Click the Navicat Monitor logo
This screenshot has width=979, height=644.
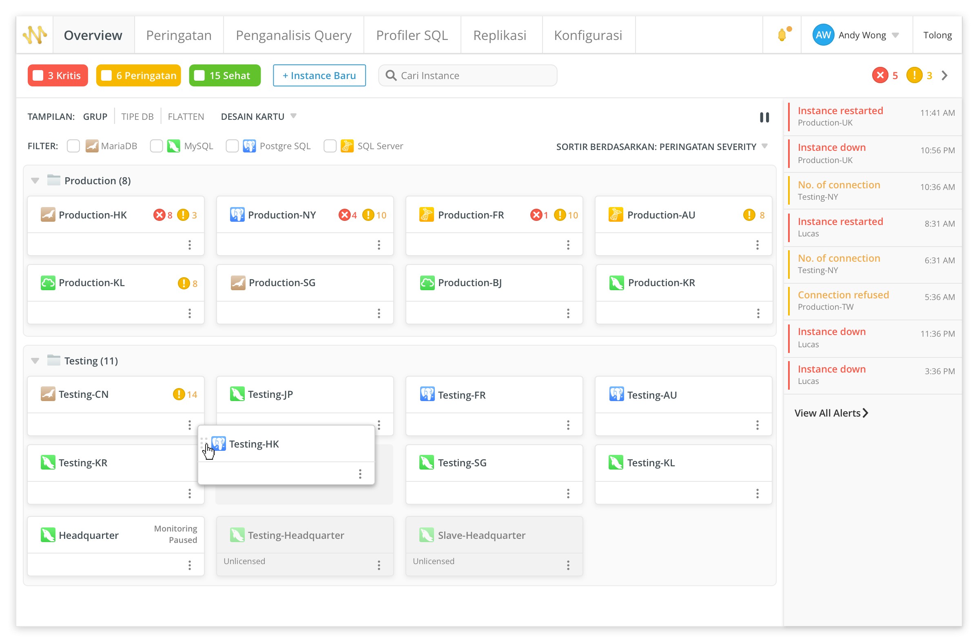click(x=35, y=35)
